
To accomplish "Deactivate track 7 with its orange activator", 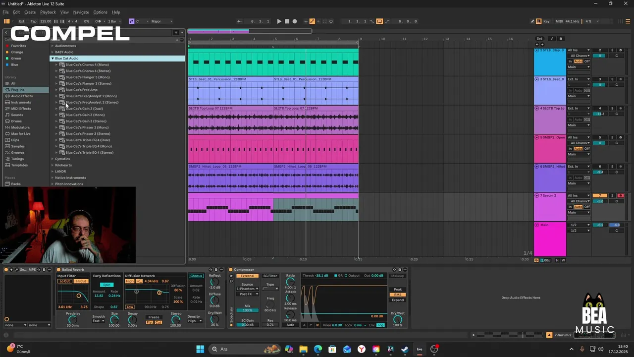I will [x=600, y=195].
